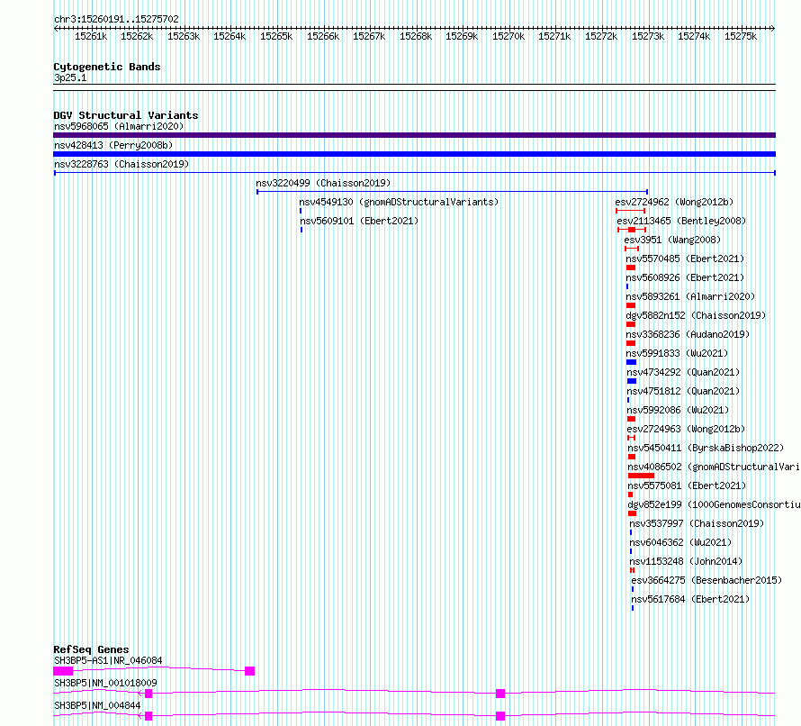This screenshot has width=801, height=726.
Task: Click the red nsv4086502 variant bar
Action: point(641,476)
